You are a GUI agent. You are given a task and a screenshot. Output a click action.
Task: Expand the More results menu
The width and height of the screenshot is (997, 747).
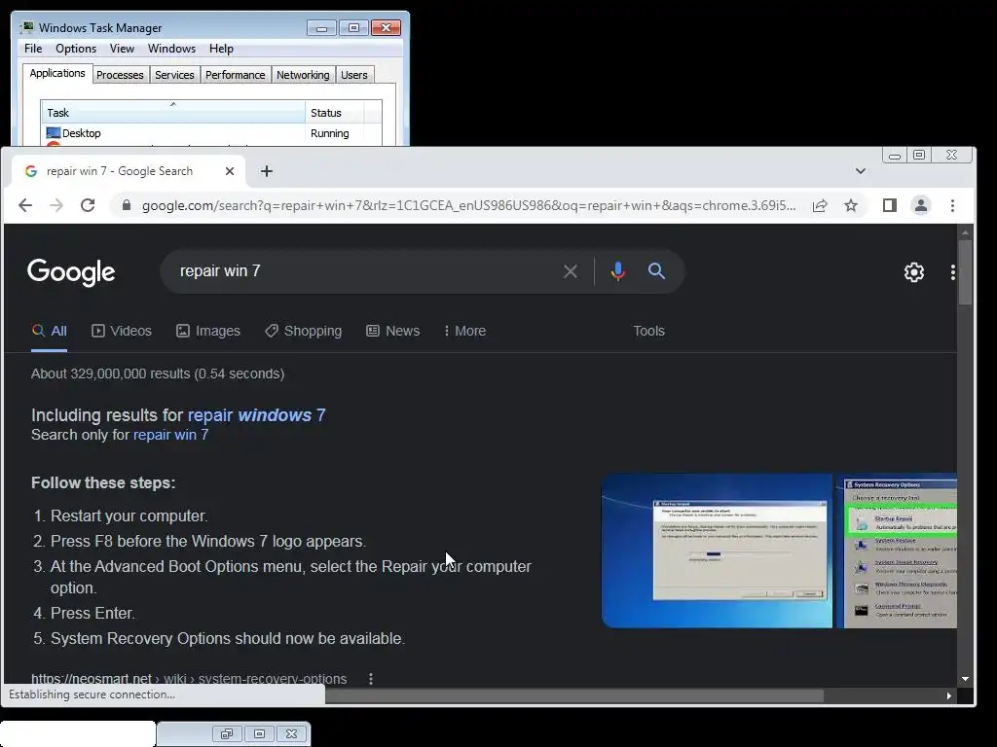[464, 331]
